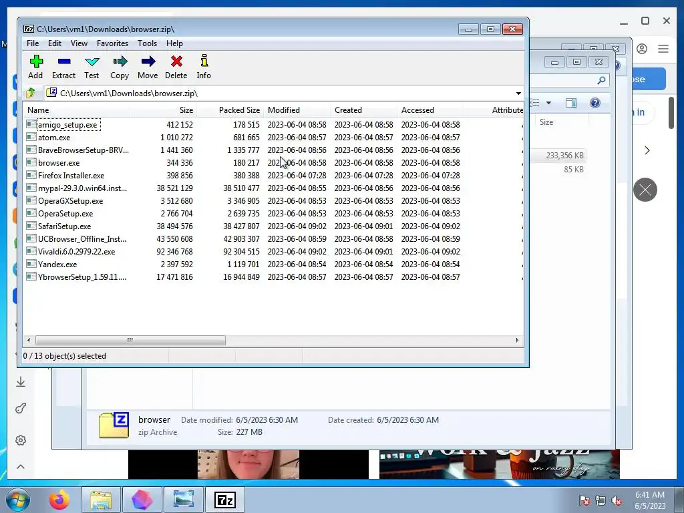Select mypal-29.3.0.win64 installer file
Viewport: 684px width, 513px height.
[x=82, y=188]
